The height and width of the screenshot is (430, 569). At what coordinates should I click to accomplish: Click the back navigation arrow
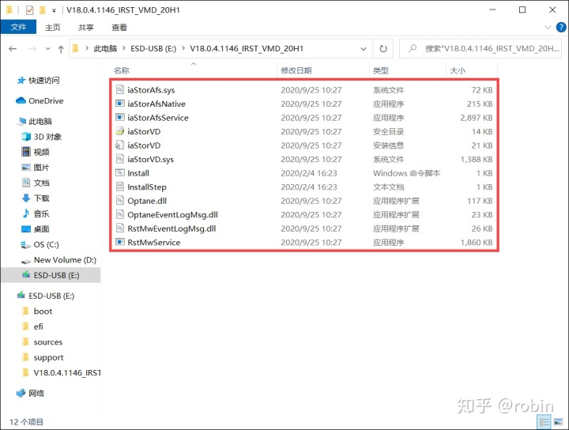[13, 49]
